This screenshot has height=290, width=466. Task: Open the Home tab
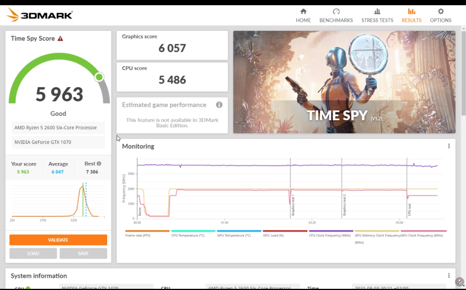coord(303,16)
